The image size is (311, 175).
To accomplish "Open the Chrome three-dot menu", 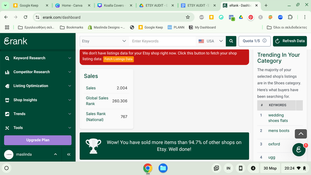I will tap(305, 17).
